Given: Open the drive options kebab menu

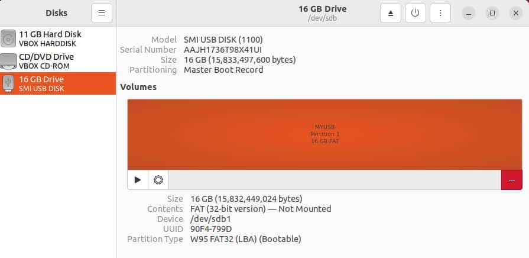Looking at the screenshot, I should (440, 13).
